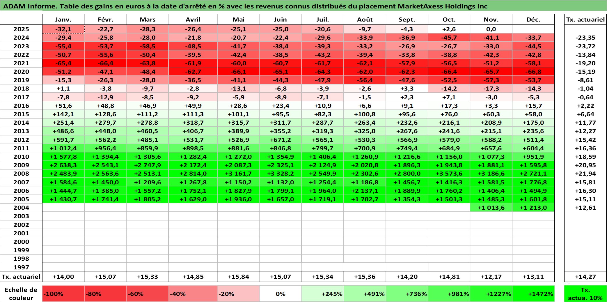
Task: Select the +12,17 actuarial rate under Nov.
Action: point(491,277)
